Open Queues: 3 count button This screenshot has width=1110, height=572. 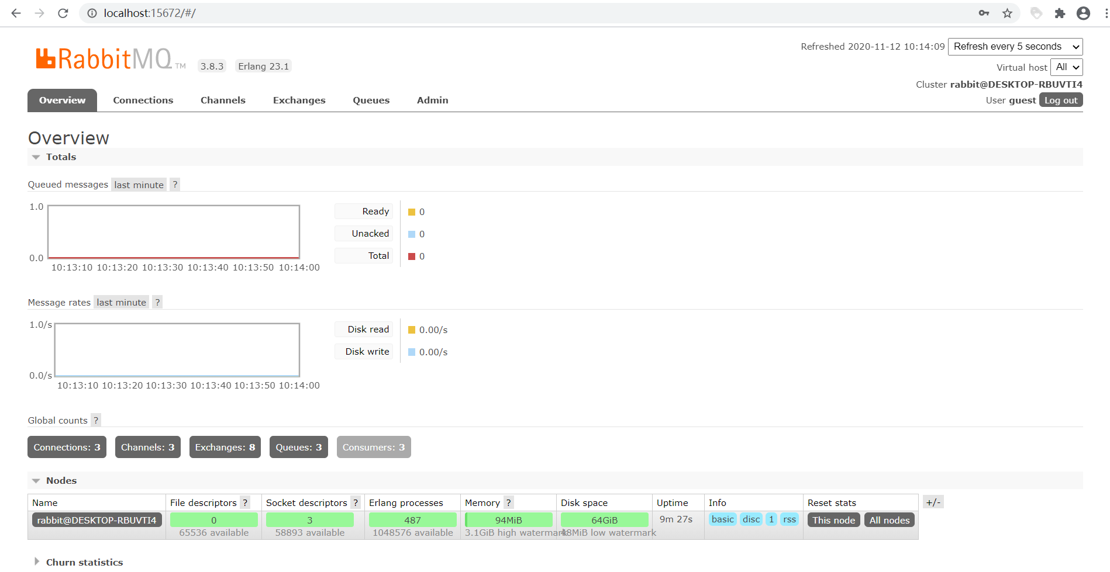pyautogui.click(x=299, y=447)
